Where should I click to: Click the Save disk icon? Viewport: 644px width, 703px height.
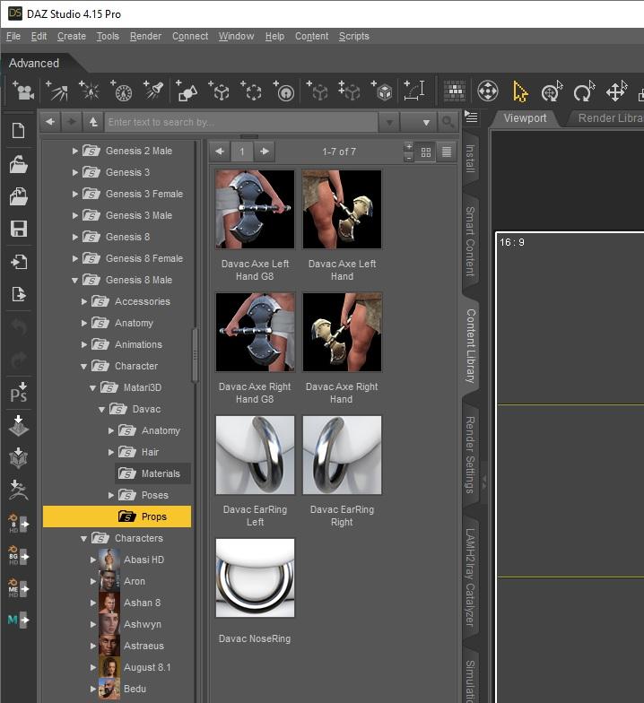[18, 229]
